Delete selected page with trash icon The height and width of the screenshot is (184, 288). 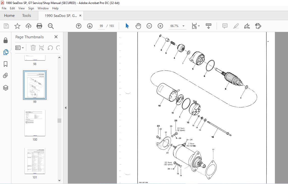pos(33,48)
